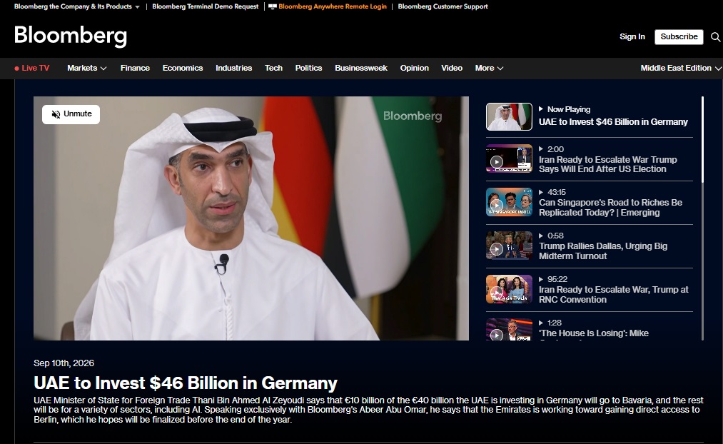Expand Bloomberg the Company & Its Products
The width and height of the screenshot is (723, 444).
click(76, 6)
